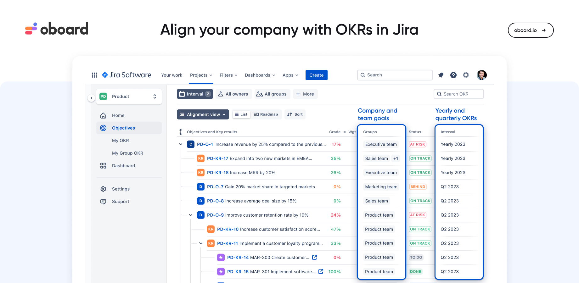Collapse objective PD-O-9 row
Image resolution: width=579 pixels, height=283 pixels.
tap(191, 215)
